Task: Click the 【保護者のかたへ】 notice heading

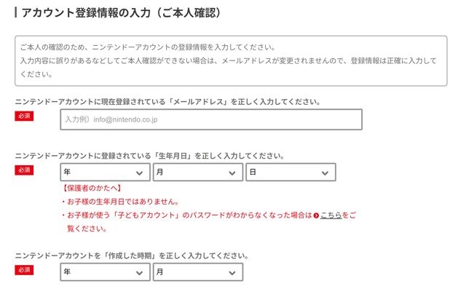Action: tap(92, 188)
